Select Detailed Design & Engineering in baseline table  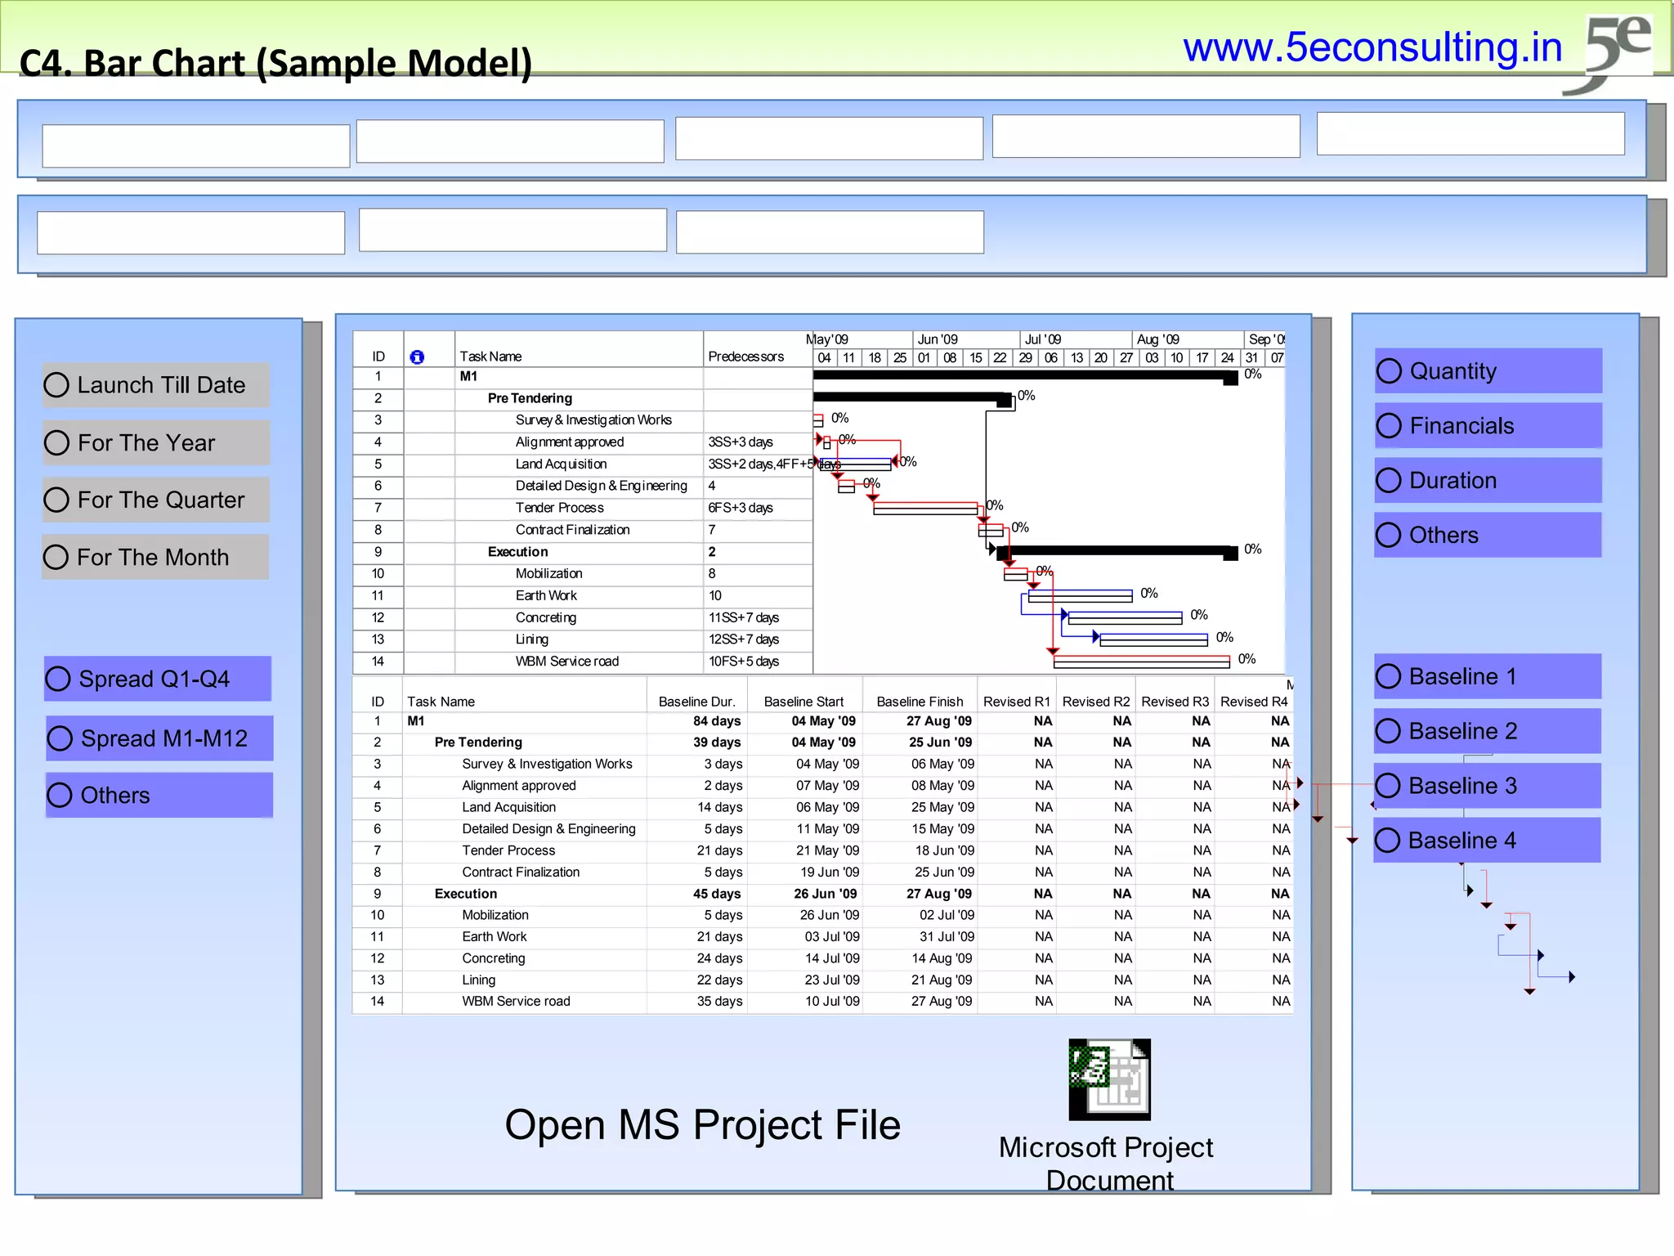click(548, 829)
